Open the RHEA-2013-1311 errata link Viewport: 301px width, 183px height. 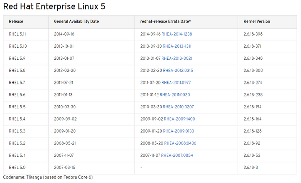(x=177, y=46)
